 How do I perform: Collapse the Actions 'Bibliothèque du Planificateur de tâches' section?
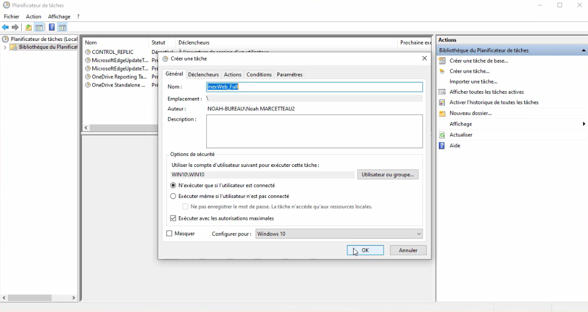pyautogui.click(x=583, y=51)
